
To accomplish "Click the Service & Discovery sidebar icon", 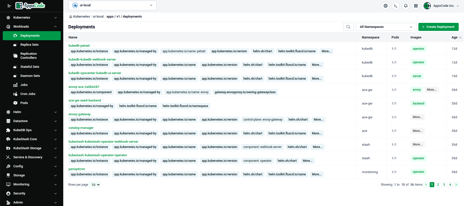I will point(8,157).
